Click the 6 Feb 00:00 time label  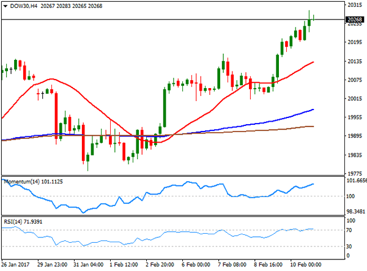coord(196,265)
